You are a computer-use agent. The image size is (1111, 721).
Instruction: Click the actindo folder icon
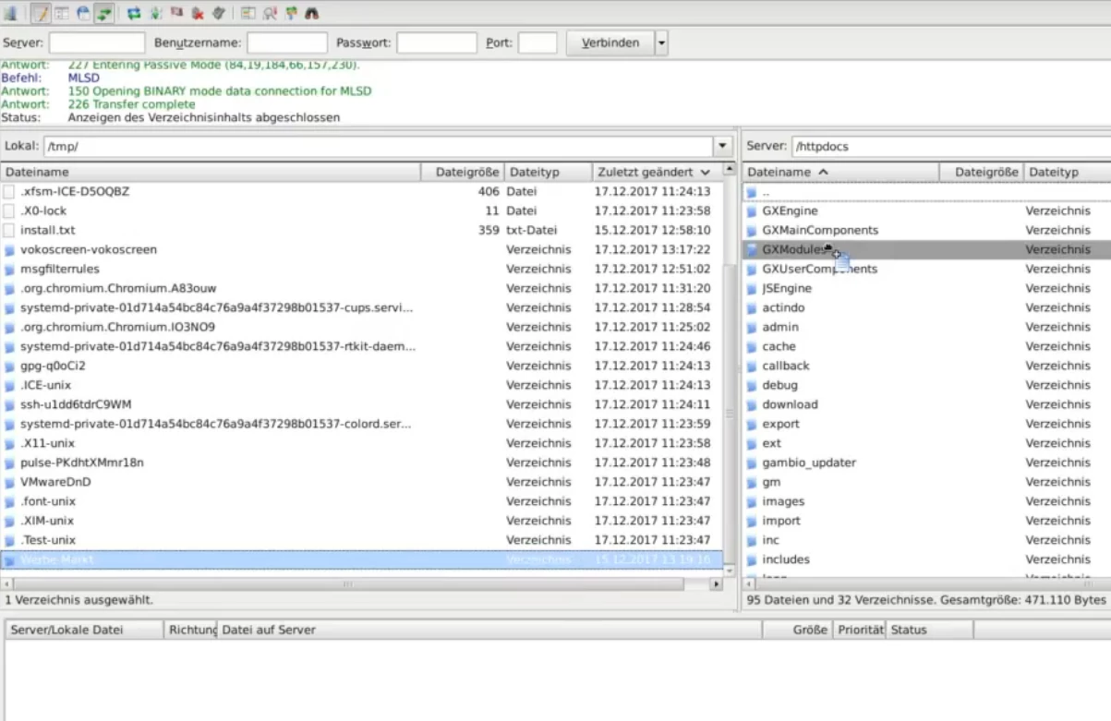751,308
